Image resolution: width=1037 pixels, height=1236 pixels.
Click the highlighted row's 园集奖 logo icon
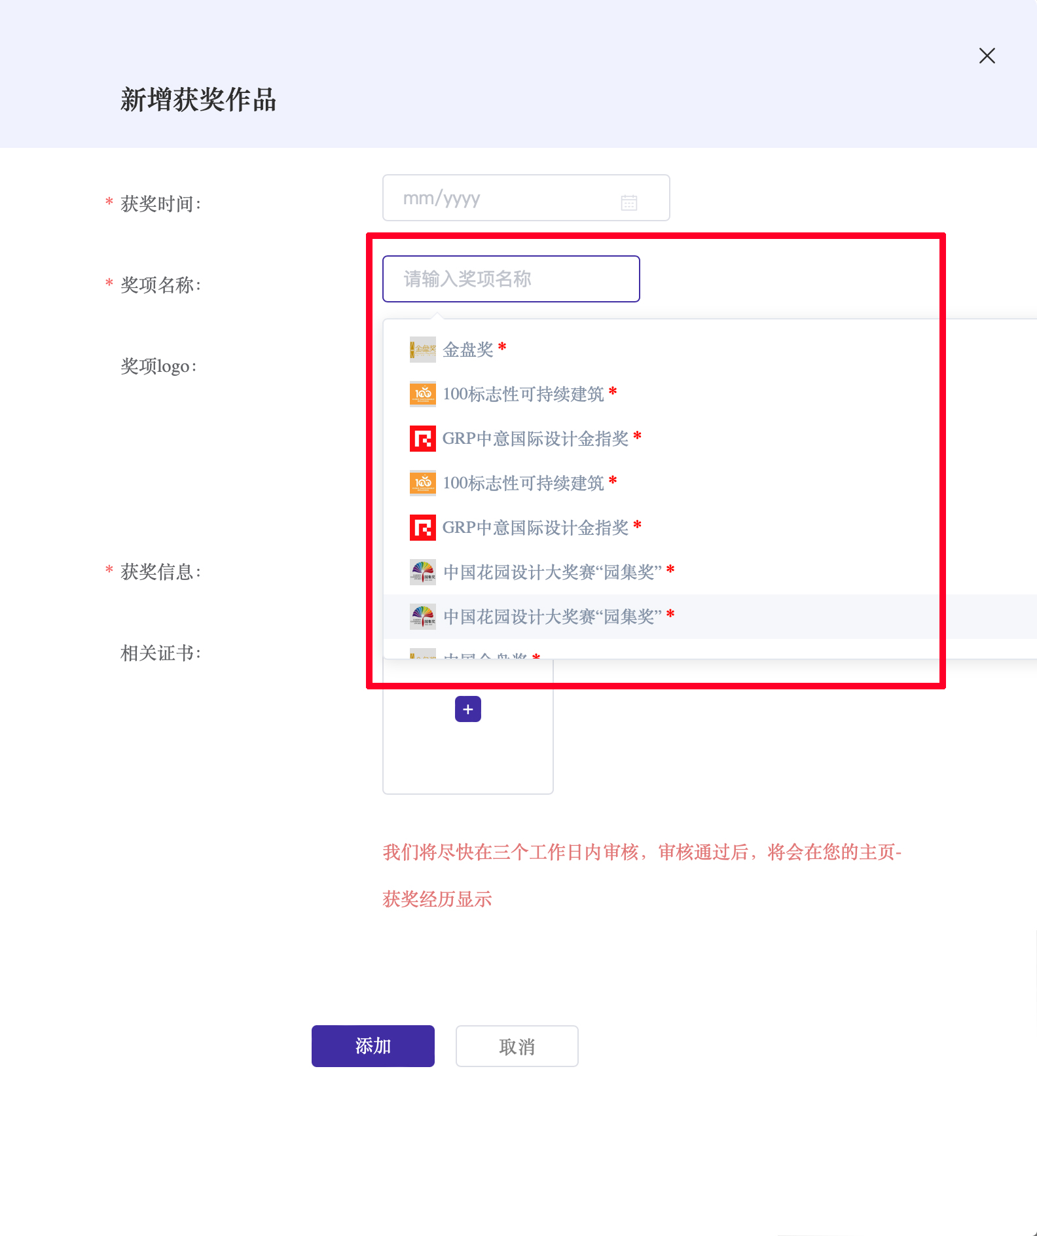[422, 617]
